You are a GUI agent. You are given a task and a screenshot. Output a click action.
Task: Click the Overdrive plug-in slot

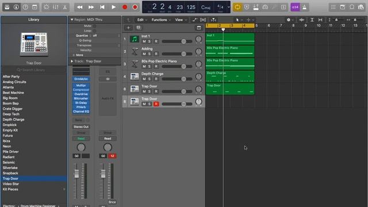(x=81, y=94)
